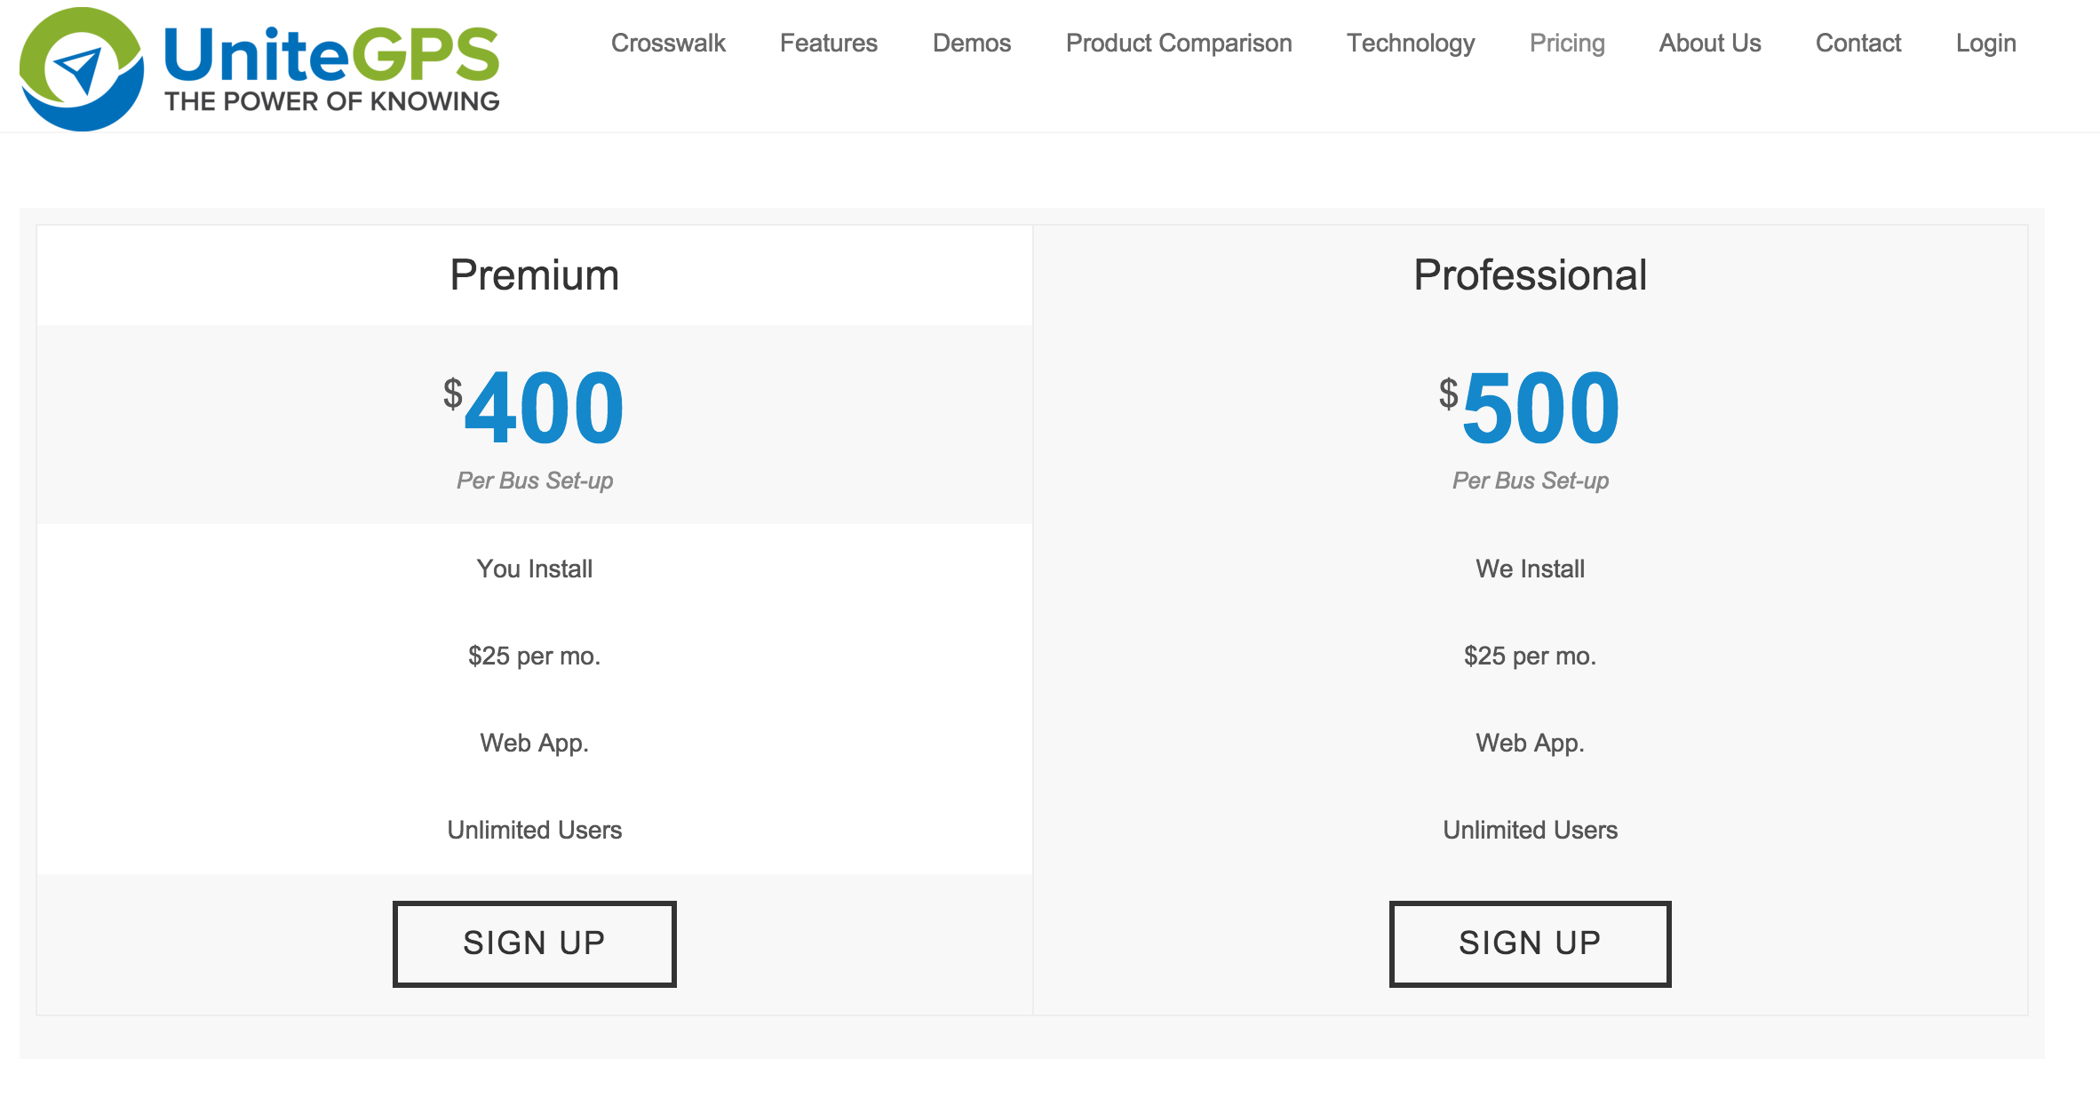The width and height of the screenshot is (2100, 1114).
Task: Open the Crosswalk menu item
Action: 668,43
